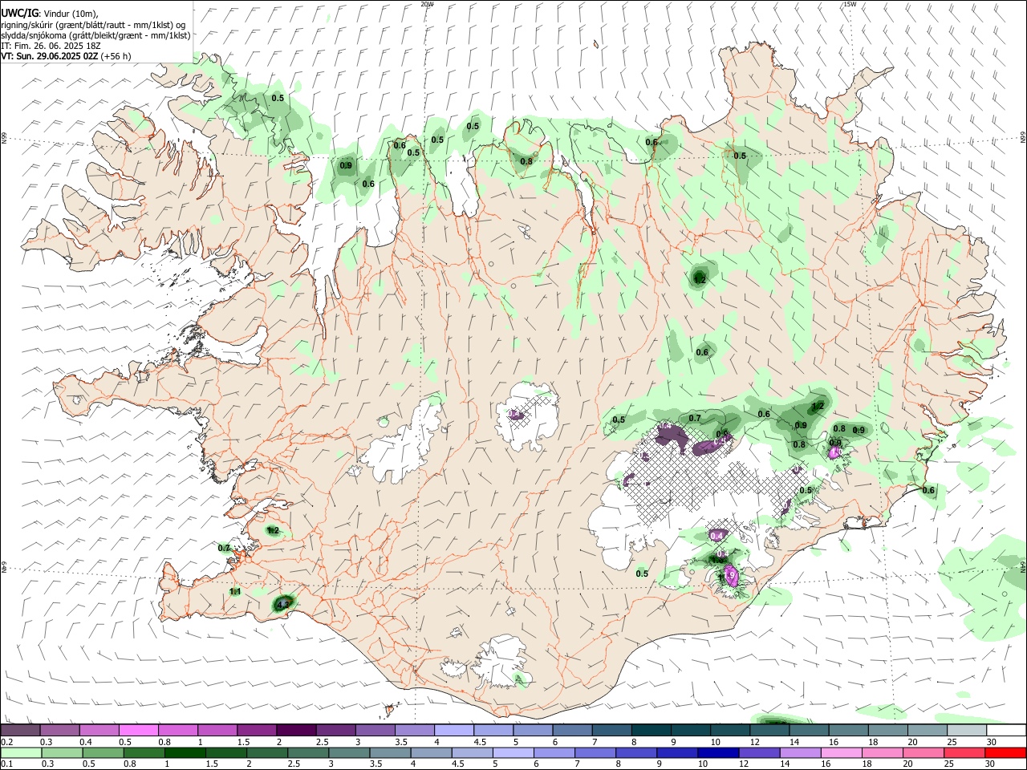This screenshot has height=770, width=1027.
Task: Click the white upper legend swatch above 30
Action: click(x=1006, y=730)
